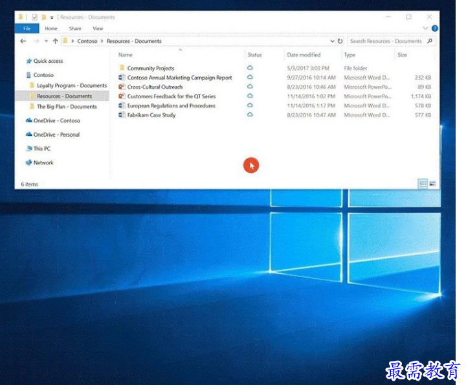Open the recent locations dropdown arrow
The width and height of the screenshot is (466, 391).
click(46, 41)
